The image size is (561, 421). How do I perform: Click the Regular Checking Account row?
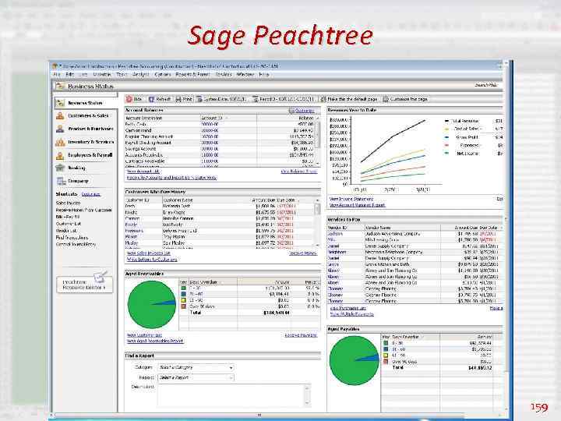coord(220,136)
